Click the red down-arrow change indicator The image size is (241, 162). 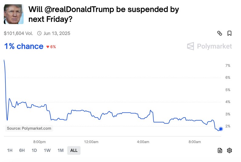[x=48, y=47]
